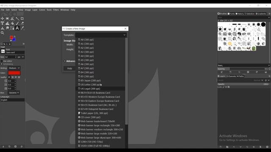Select the Clone tool
The width and height of the screenshot is (271, 152).
[3, 28]
